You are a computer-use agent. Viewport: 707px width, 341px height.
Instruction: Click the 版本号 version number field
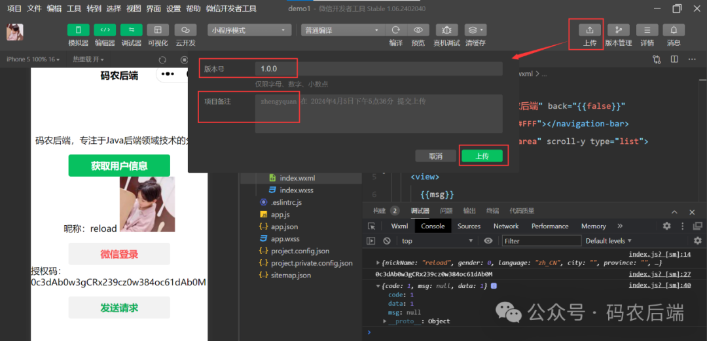coord(379,69)
